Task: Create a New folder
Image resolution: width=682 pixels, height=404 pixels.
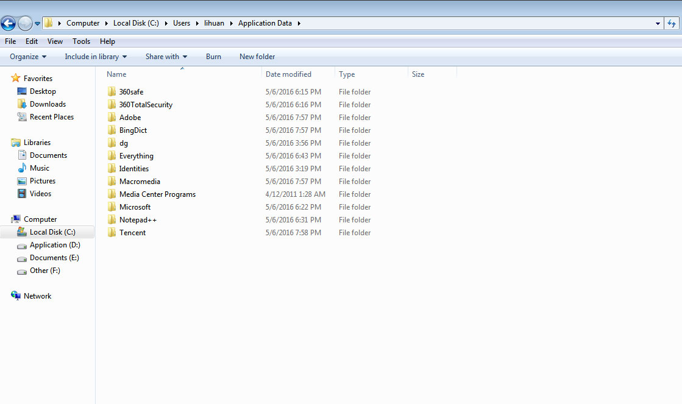Action: 257,57
